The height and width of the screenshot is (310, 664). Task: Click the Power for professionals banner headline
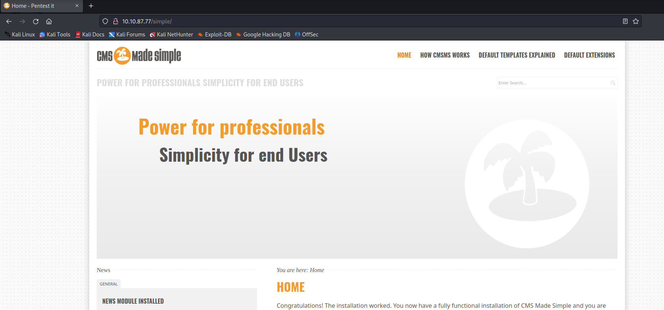tap(232, 127)
